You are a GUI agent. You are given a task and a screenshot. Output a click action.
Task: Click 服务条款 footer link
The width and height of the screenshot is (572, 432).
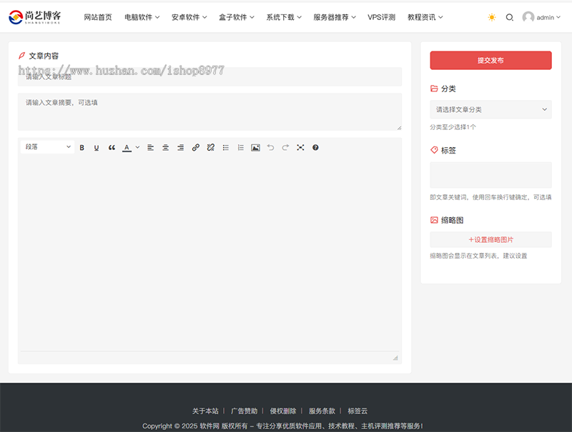click(x=322, y=411)
